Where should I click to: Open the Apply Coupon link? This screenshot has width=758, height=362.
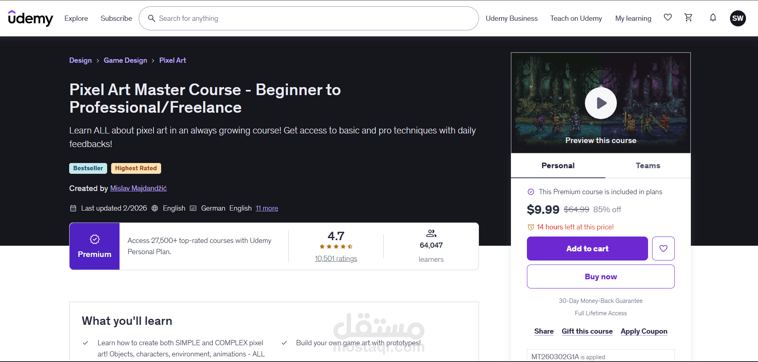(644, 331)
